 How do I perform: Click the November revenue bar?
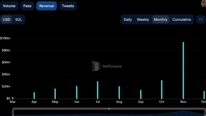tap(183, 70)
